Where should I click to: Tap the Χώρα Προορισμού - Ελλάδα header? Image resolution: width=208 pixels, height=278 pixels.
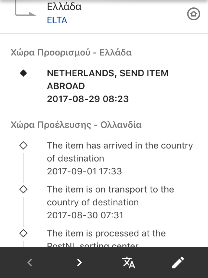click(71, 53)
